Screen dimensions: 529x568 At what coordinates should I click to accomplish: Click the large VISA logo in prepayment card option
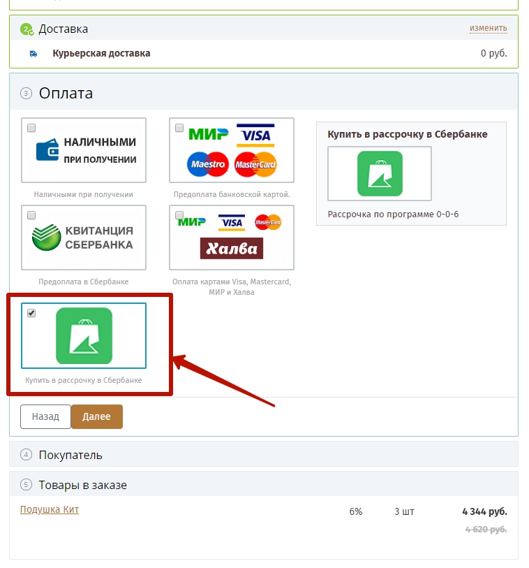click(x=255, y=135)
